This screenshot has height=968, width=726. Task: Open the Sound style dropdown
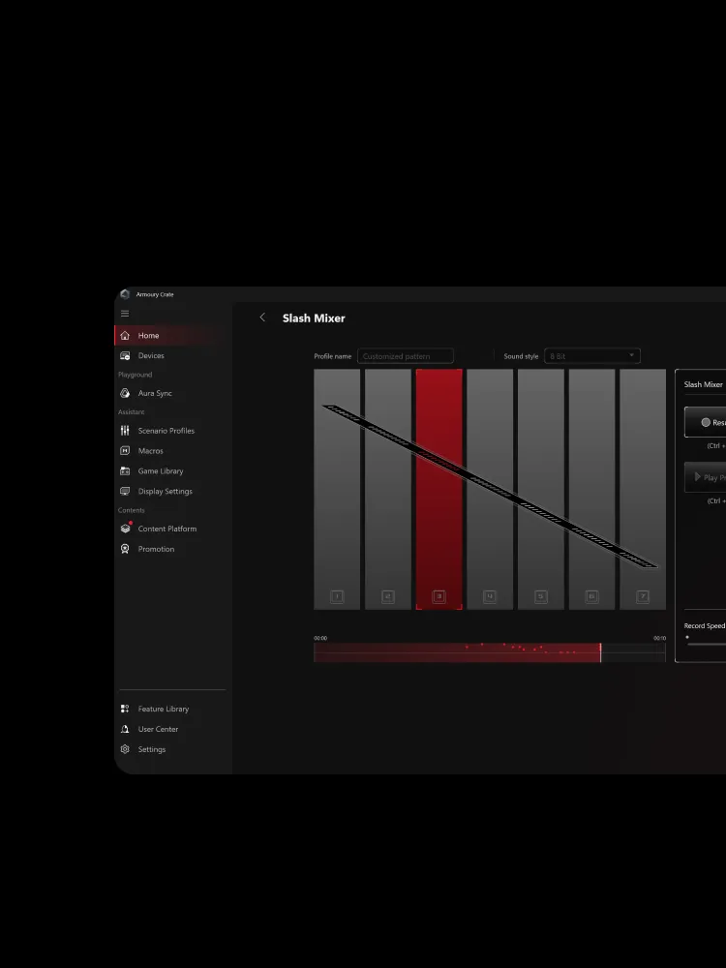(x=592, y=356)
